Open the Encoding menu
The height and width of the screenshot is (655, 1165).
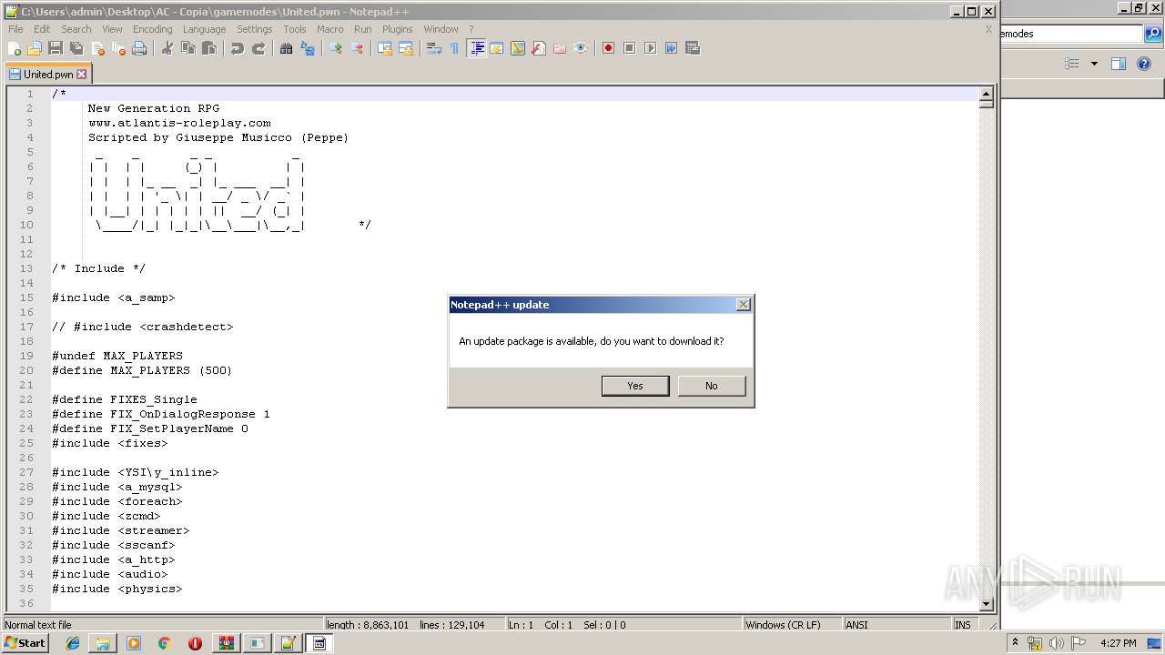pyautogui.click(x=152, y=29)
